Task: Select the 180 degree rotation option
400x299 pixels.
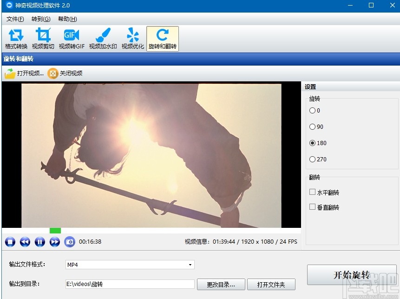Action: [x=313, y=143]
